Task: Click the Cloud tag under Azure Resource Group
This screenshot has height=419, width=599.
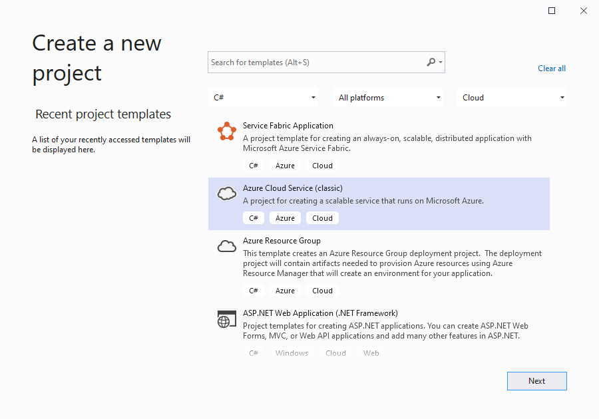Action: (x=322, y=291)
